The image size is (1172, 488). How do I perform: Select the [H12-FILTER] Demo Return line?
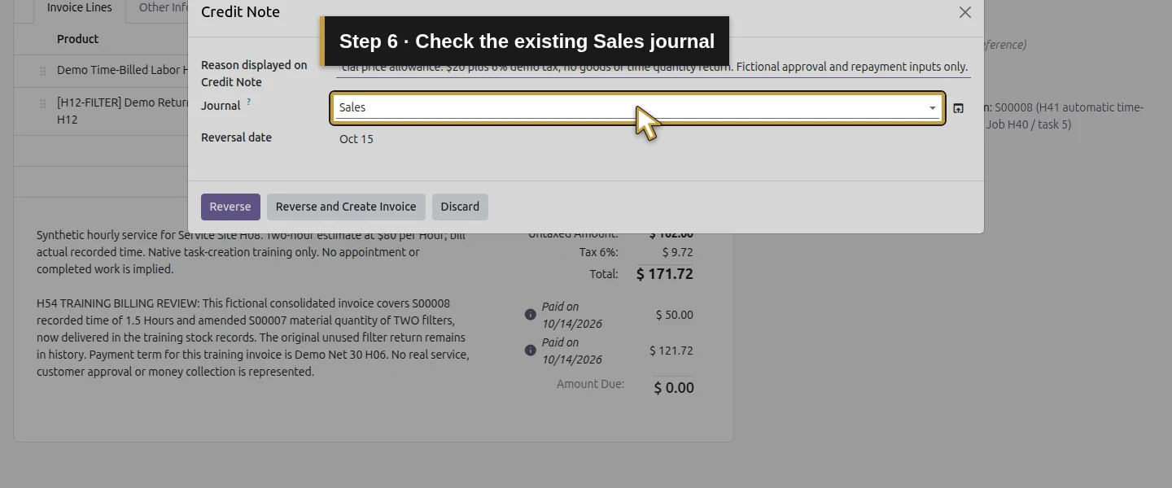122,111
